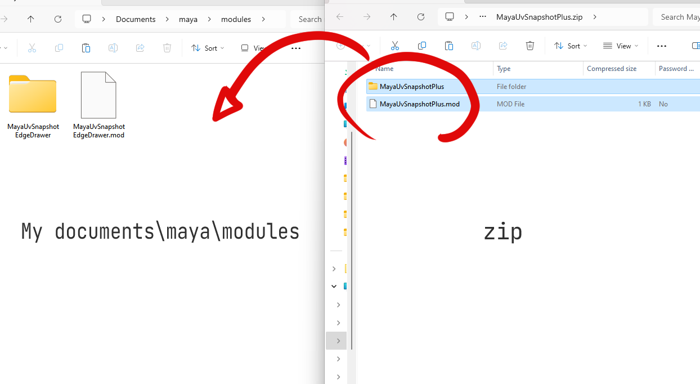Click Delete trash icon in modules window
This screenshot has width=700, height=384.
(x=167, y=48)
